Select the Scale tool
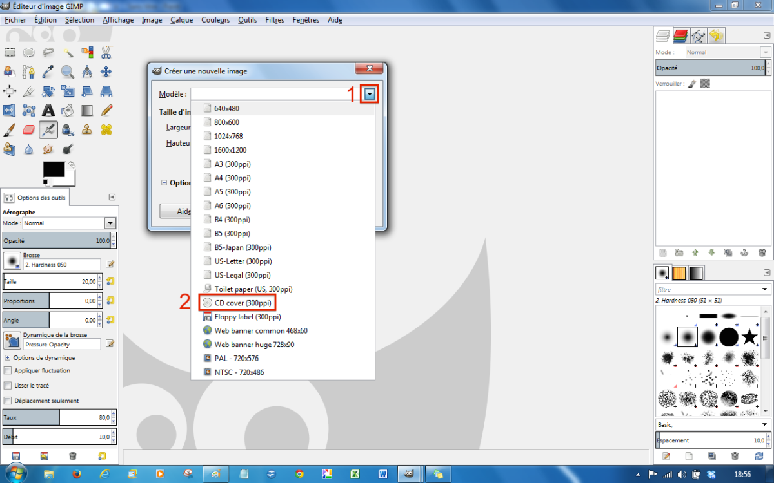The height and width of the screenshot is (483, 774). coord(68,91)
